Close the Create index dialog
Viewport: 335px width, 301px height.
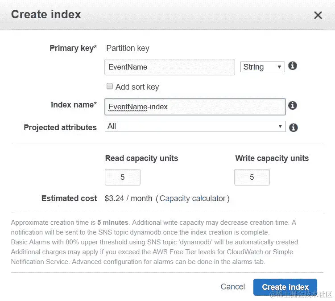318,15
